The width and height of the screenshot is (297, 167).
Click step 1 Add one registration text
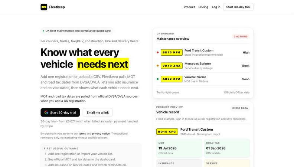81,154
